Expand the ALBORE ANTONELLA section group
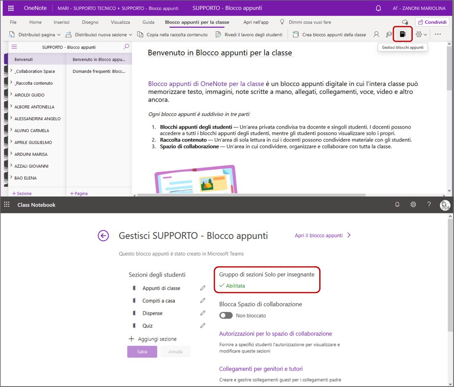Screen dimensions: 454x387 tap(11, 106)
